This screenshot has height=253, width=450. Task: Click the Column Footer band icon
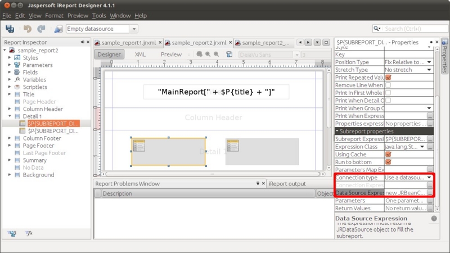17,138
